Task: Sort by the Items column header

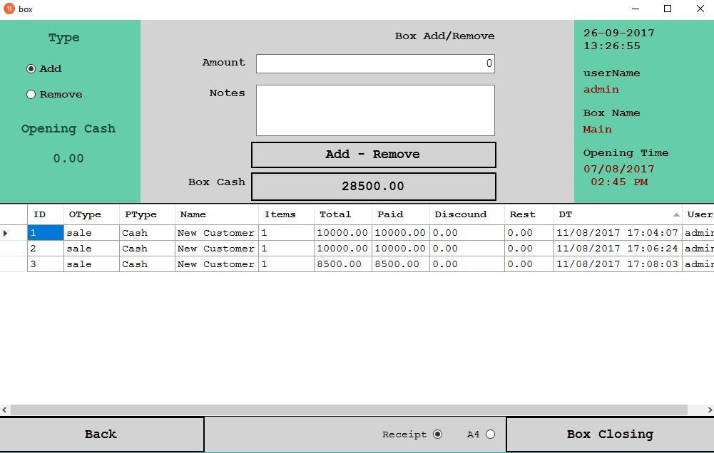Action: pos(287,214)
